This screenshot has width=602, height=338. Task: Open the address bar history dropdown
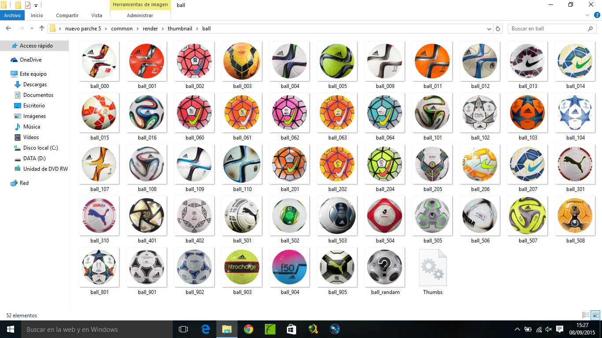pyautogui.click(x=490, y=29)
